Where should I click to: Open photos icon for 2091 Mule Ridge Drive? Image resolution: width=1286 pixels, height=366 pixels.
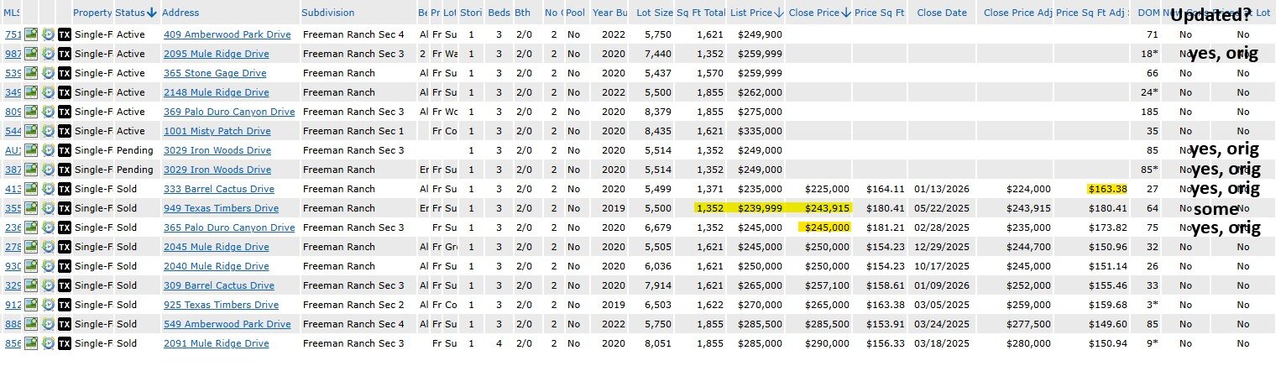(x=32, y=343)
